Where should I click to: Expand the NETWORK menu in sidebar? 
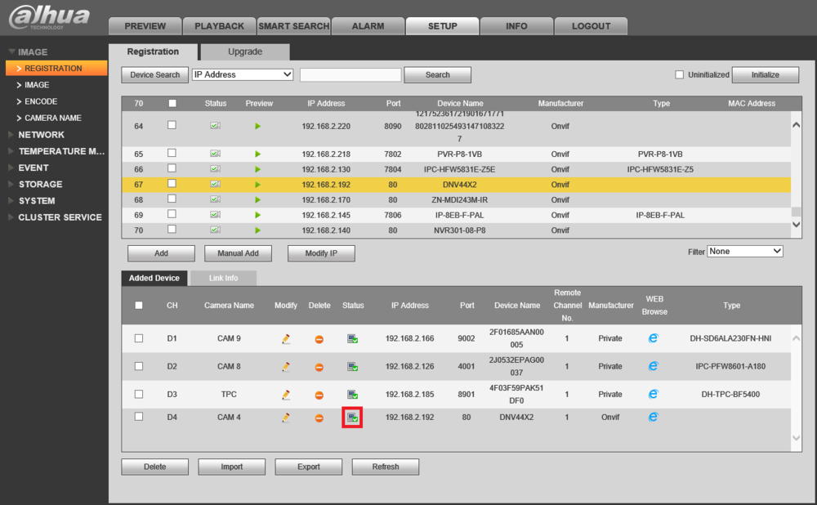[41, 135]
